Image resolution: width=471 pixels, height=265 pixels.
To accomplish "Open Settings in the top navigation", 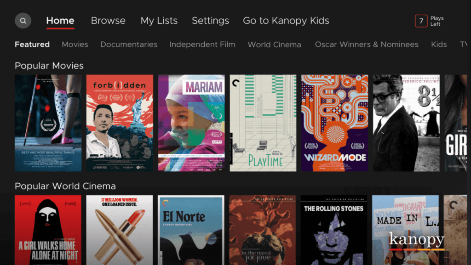I will point(210,21).
